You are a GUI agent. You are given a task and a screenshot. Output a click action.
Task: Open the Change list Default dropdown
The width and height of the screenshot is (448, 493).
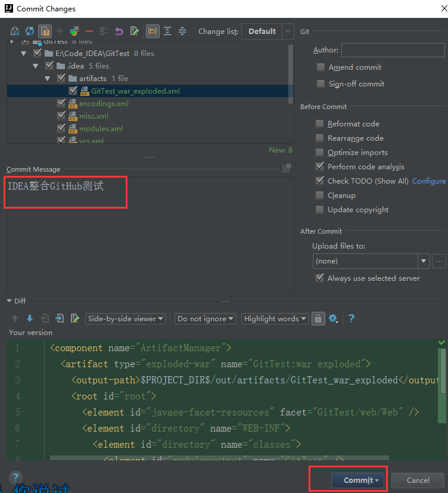pos(267,32)
